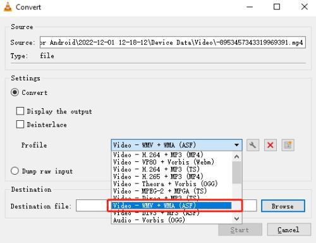
Task: Click the profile list scroll down arrow
Action: click(237, 218)
